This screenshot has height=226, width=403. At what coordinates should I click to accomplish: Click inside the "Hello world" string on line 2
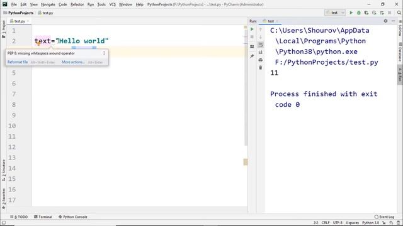(82, 41)
